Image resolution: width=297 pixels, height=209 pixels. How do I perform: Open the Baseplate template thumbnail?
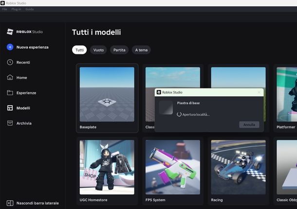[107, 94]
